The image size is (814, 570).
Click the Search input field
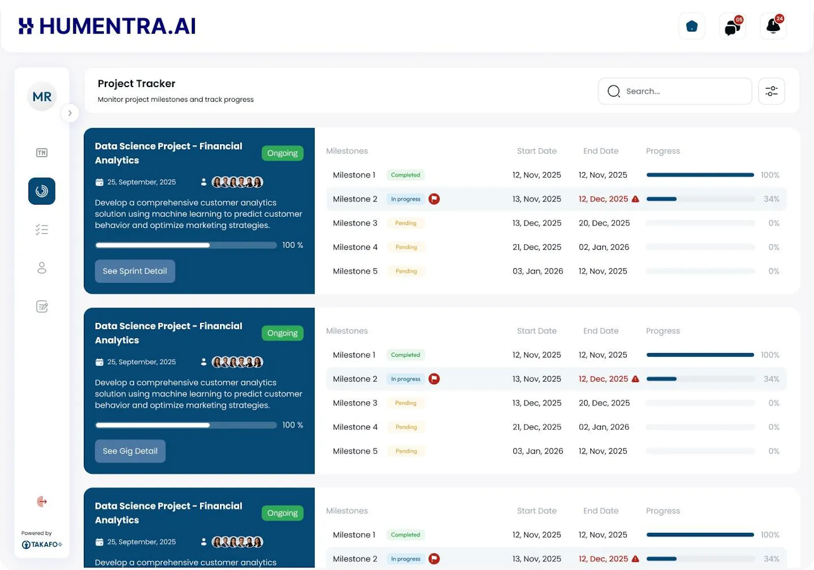click(675, 91)
